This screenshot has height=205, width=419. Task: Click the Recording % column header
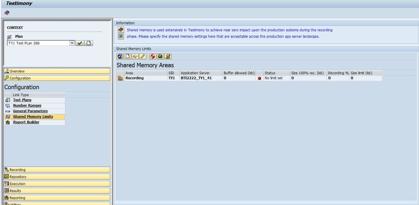(x=338, y=73)
